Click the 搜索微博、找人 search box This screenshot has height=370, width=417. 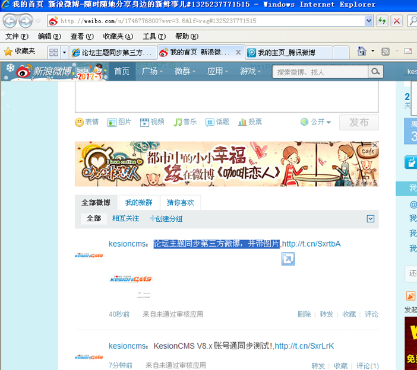click(x=320, y=72)
